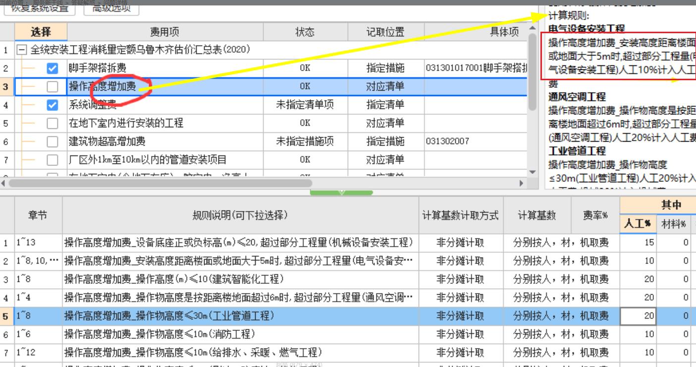Select 分别按人,材,机取费 cell in 建筑智能化工程 row
The image size is (696, 367).
[x=561, y=279]
